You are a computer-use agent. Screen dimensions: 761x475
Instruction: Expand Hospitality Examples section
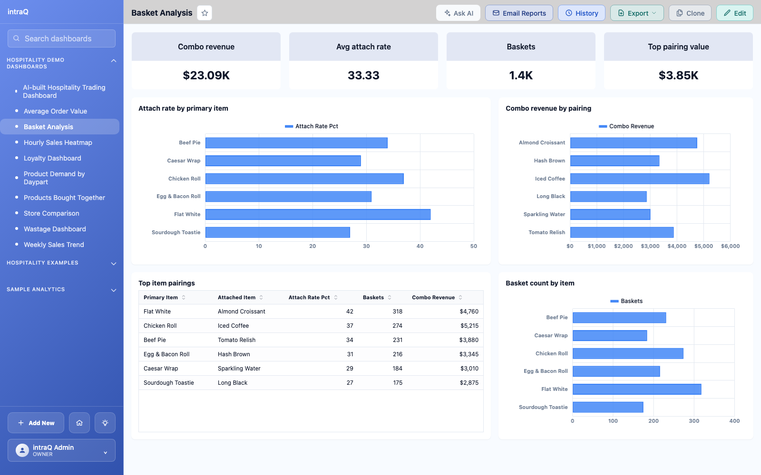[114, 264]
